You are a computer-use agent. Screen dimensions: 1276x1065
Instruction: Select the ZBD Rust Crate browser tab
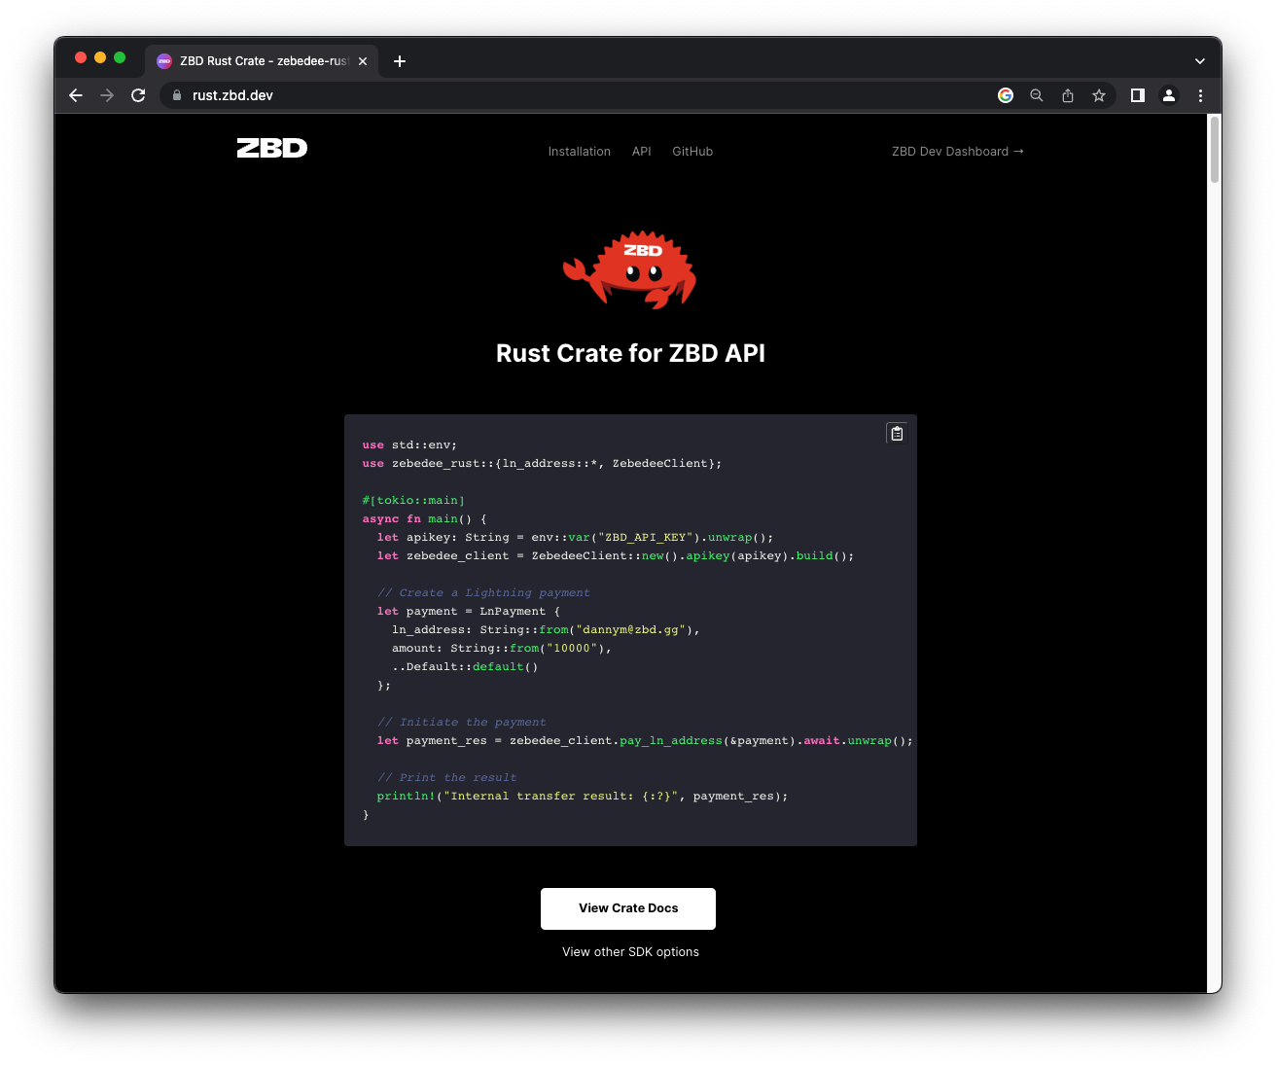[263, 61]
